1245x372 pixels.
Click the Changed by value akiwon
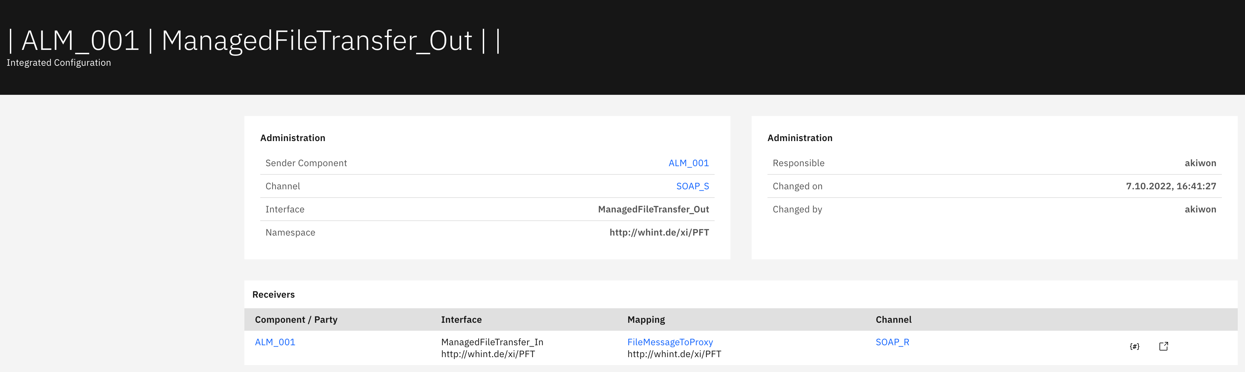point(1200,209)
